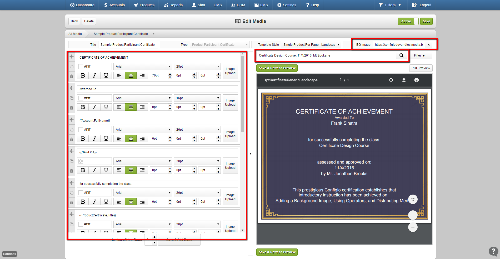Click the move handle for Awarded To row
Viewport: 500px width, 259px height.
click(x=72, y=88)
